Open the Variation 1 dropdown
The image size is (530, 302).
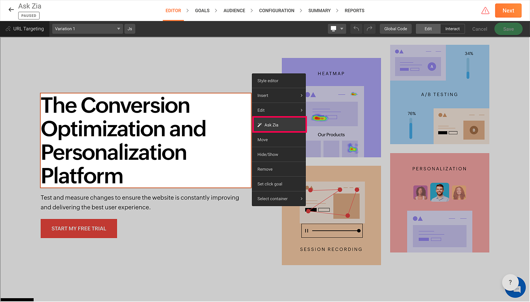pos(87,29)
